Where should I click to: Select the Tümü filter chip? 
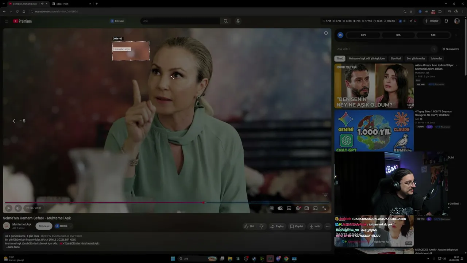point(340,58)
